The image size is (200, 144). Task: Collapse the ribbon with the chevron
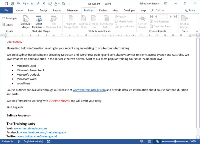[x=197, y=31]
